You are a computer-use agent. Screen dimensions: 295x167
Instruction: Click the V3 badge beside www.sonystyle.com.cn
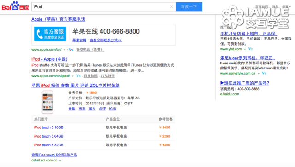coord(264,73)
